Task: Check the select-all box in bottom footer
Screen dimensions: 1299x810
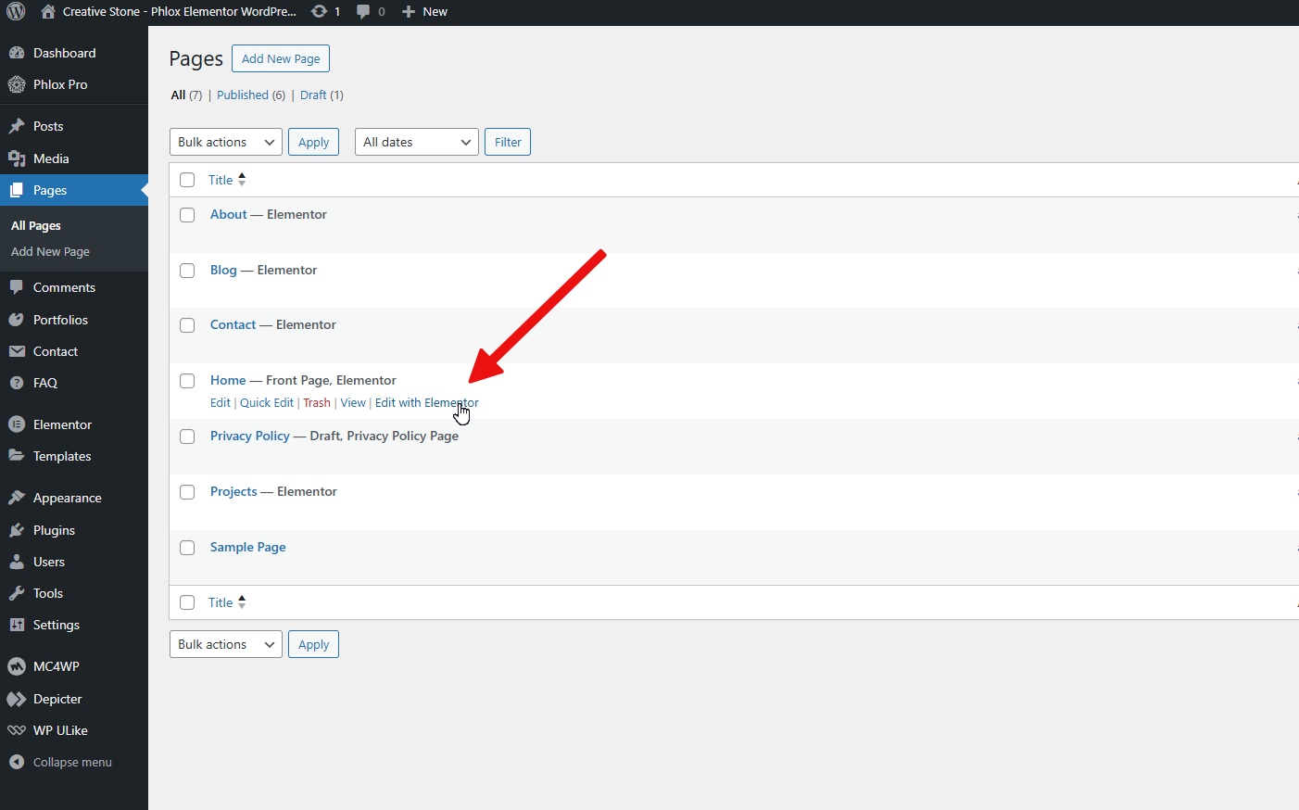Action: (x=187, y=602)
